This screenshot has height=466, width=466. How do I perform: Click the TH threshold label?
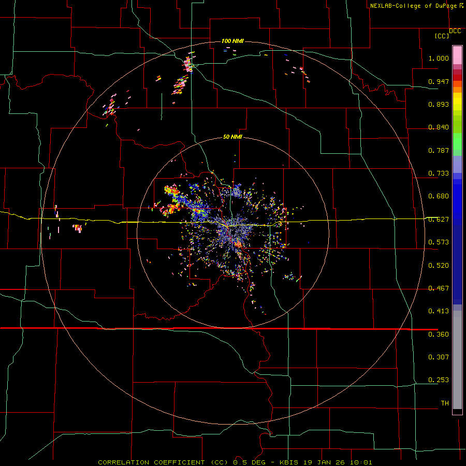(x=445, y=403)
